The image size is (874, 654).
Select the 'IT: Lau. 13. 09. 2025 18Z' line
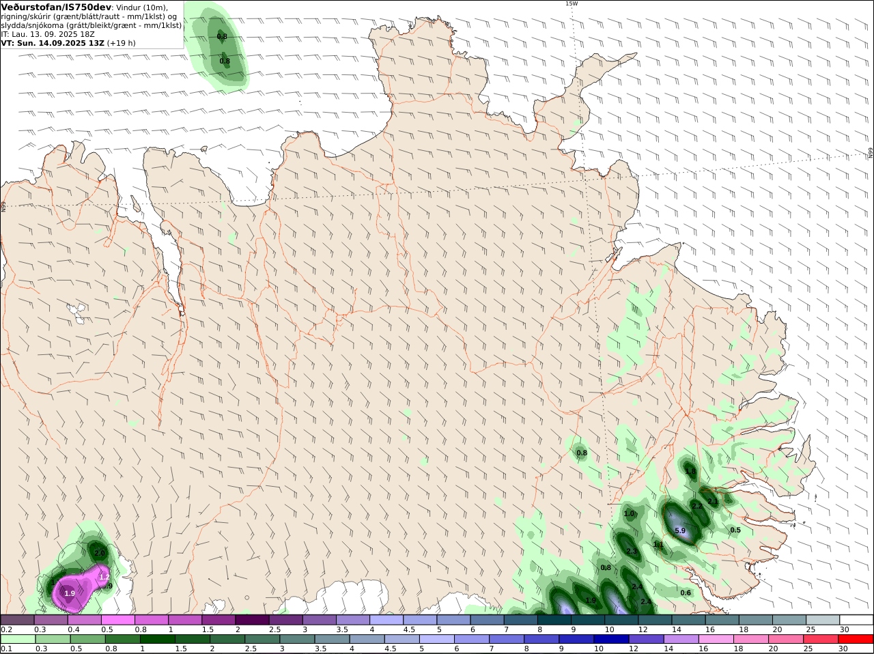48,34
